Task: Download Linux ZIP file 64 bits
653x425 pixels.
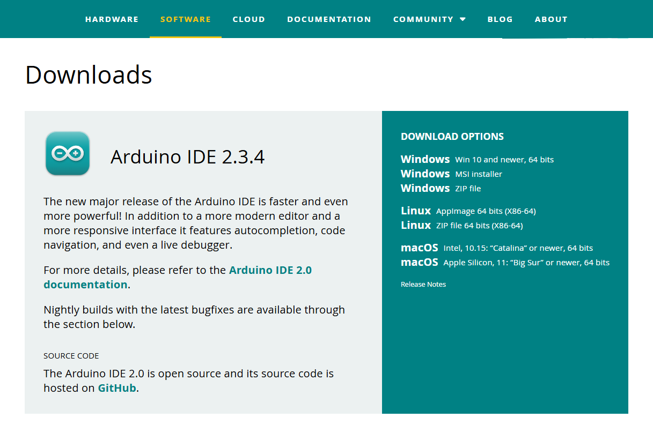Action: (x=461, y=225)
